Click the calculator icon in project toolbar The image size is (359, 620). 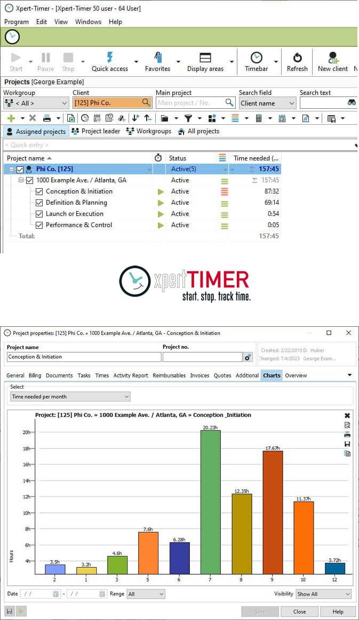coord(259,118)
